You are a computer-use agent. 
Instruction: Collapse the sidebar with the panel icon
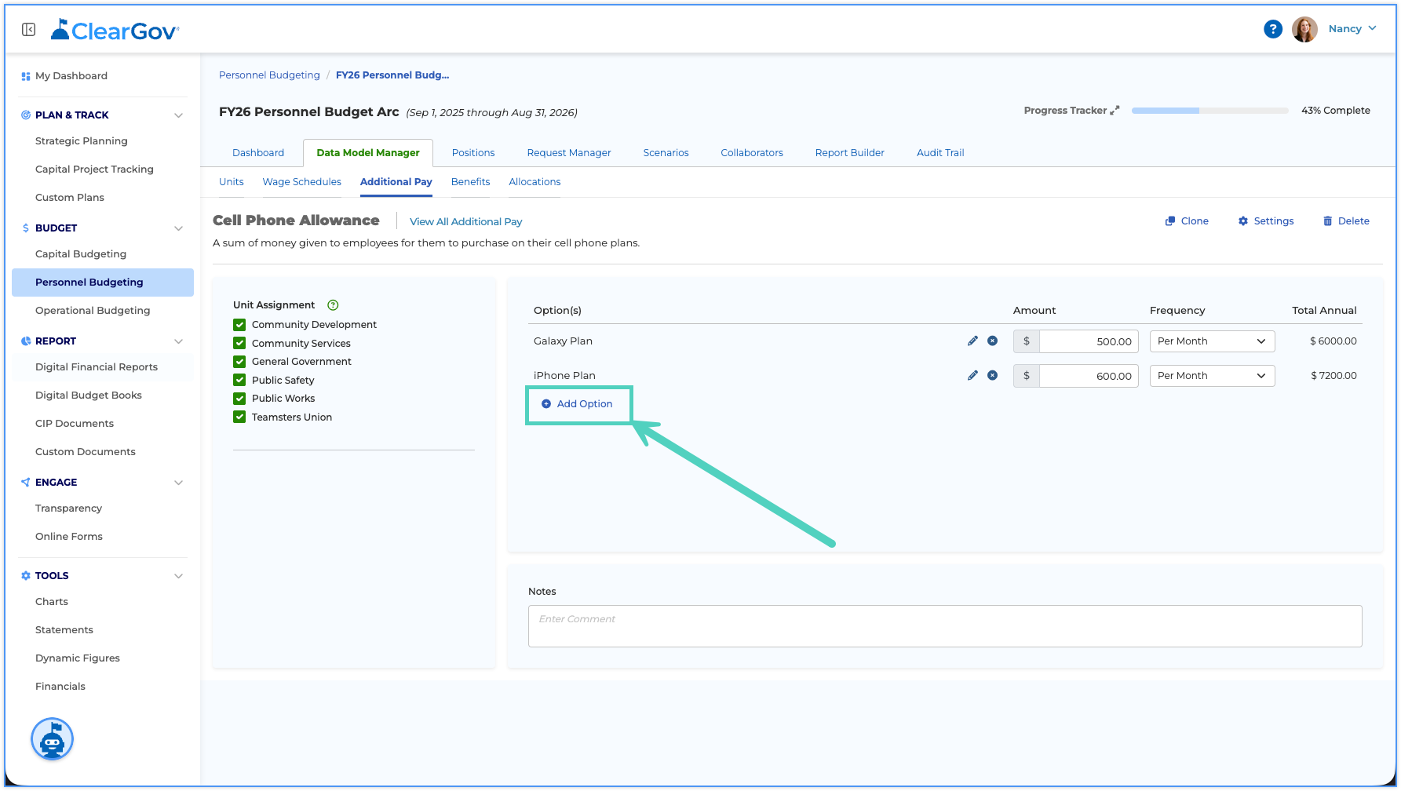pyautogui.click(x=29, y=30)
